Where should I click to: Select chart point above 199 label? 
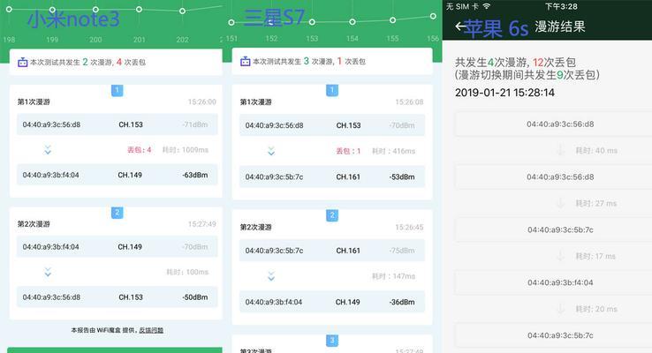[x=52, y=10]
